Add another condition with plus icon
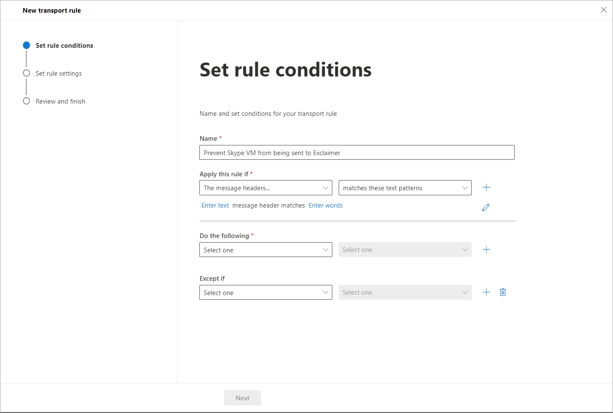Screen dimensions: 613x413 point(486,188)
